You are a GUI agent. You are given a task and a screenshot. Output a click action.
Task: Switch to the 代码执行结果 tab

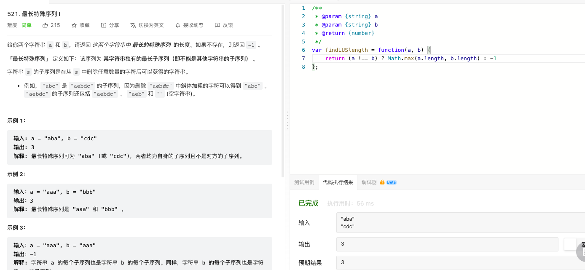338,182
